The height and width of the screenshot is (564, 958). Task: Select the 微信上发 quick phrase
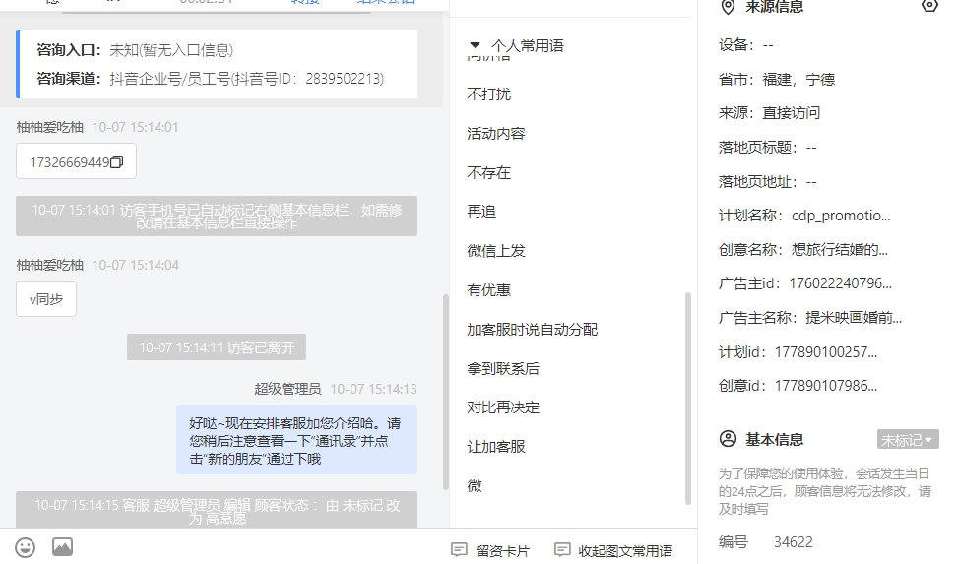coord(496,251)
